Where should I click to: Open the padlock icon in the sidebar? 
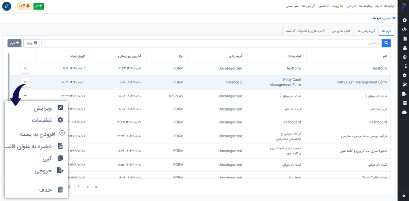coord(405,48)
